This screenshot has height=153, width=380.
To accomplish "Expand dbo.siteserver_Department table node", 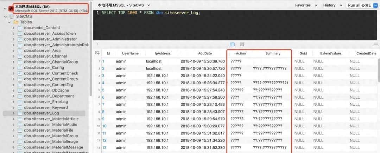I will [x=14, y=96].
